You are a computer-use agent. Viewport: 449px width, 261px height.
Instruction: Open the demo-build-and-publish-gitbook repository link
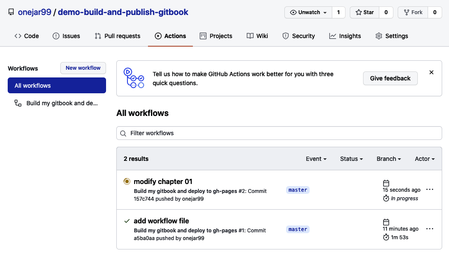click(123, 12)
